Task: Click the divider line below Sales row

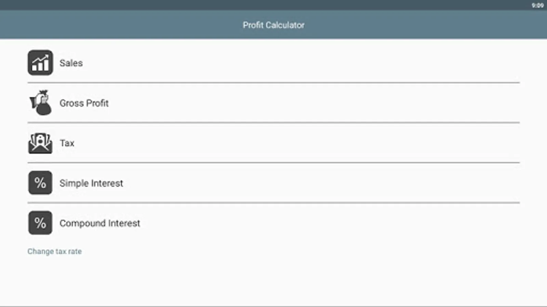Action: point(273,83)
